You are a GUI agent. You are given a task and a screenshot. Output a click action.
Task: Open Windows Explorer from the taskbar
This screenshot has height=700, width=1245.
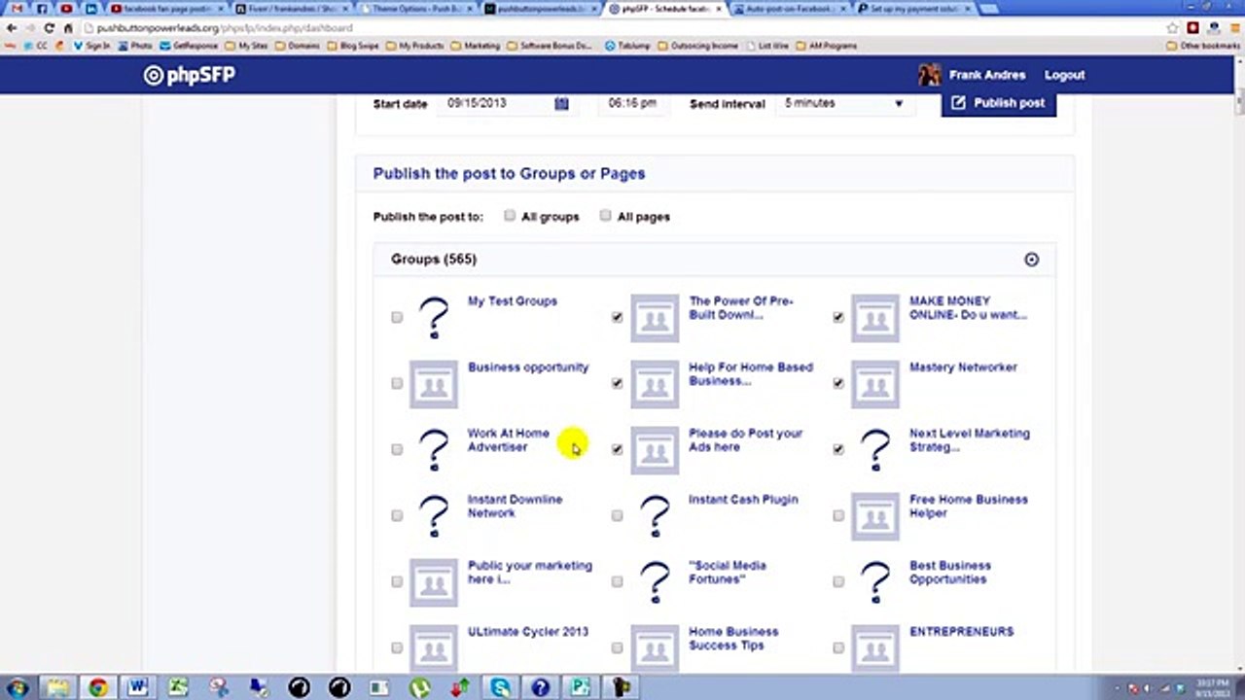(x=56, y=687)
